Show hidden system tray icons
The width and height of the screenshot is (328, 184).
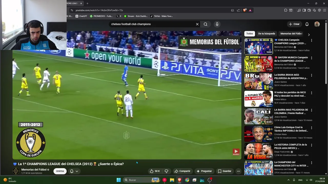click(x=289, y=180)
